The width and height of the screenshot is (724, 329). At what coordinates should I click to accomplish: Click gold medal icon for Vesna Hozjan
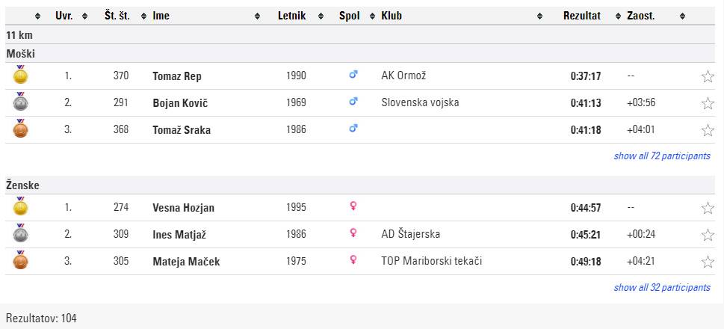tap(20, 207)
